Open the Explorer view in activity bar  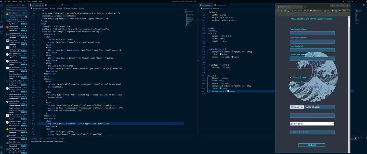2,6
